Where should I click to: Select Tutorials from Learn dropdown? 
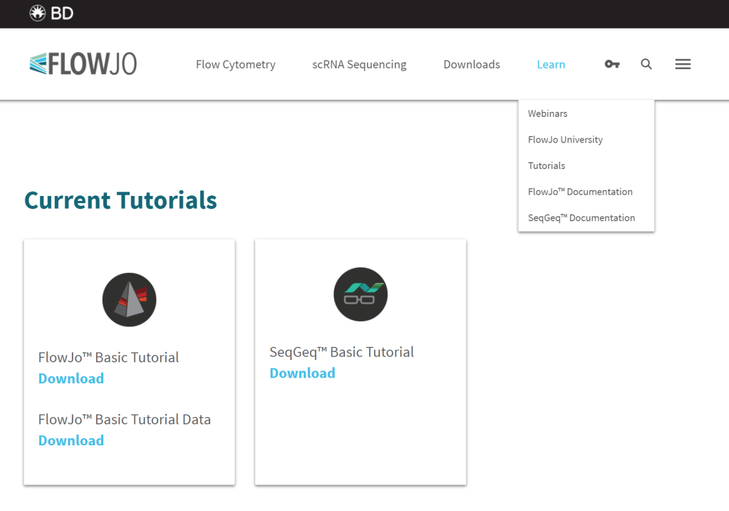547,165
